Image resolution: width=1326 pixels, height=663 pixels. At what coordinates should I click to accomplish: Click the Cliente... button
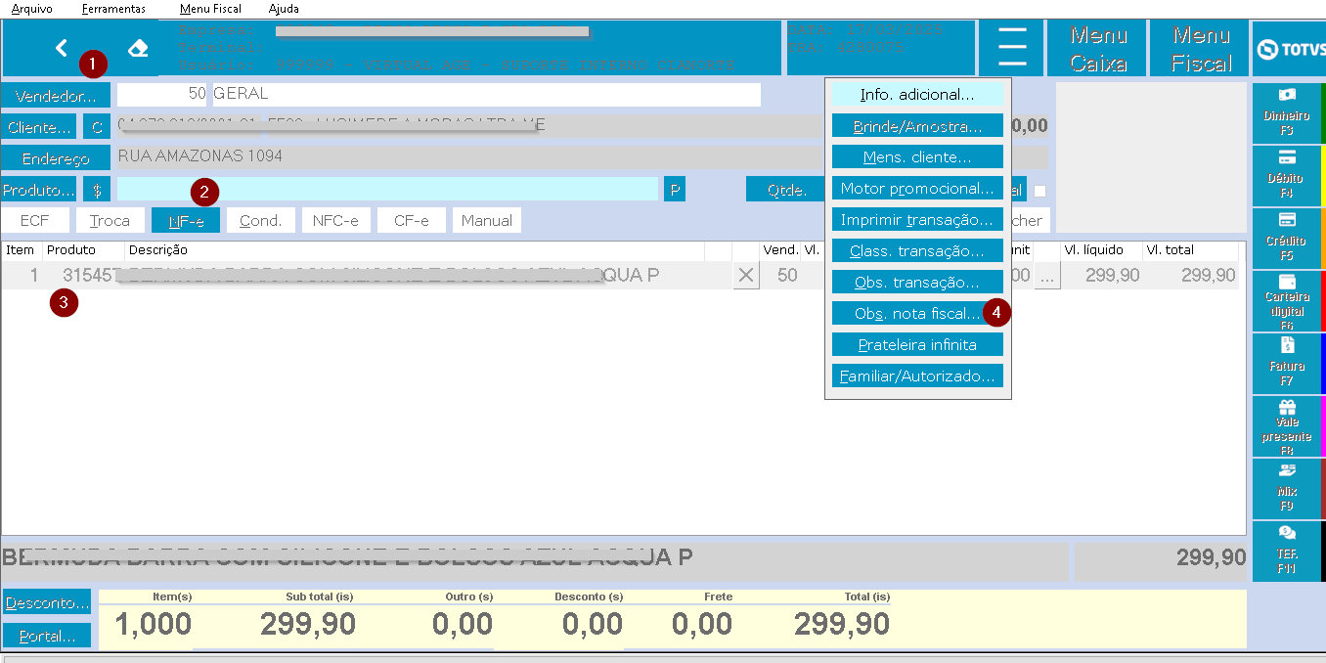coord(39,127)
